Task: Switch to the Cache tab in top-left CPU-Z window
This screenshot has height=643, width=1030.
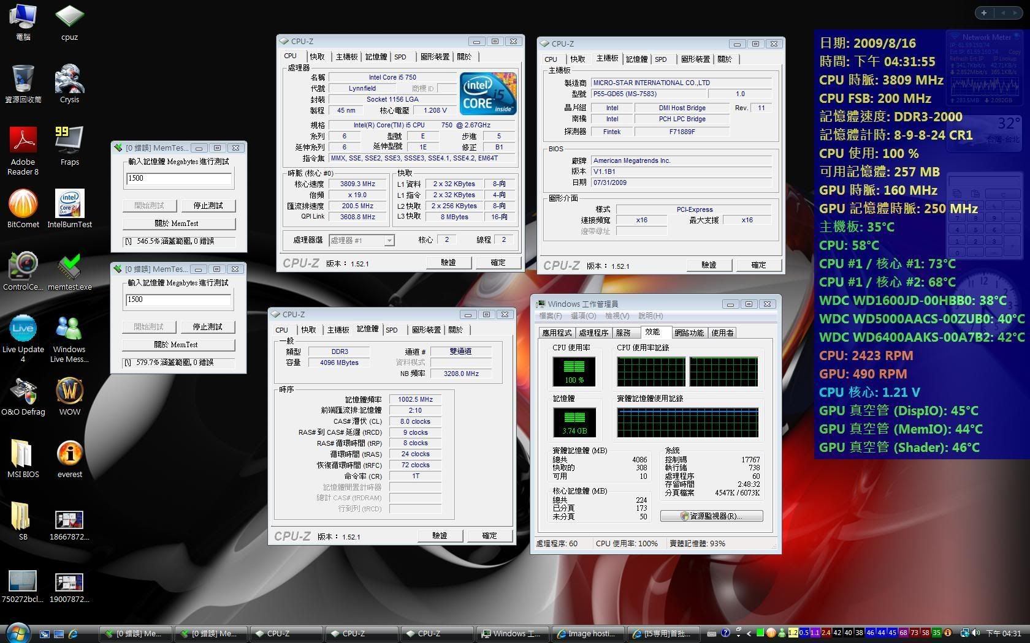Action: [317, 56]
